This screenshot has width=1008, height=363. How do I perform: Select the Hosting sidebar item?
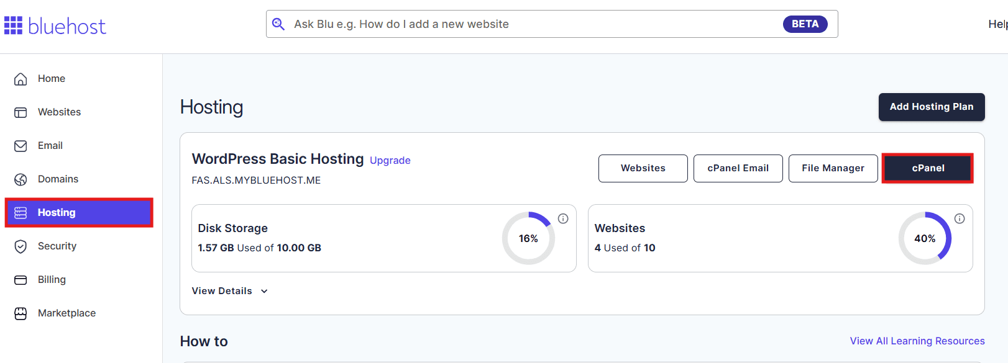point(79,213)
